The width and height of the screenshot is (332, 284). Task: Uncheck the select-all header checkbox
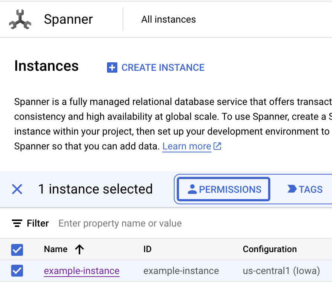point(17,250)
